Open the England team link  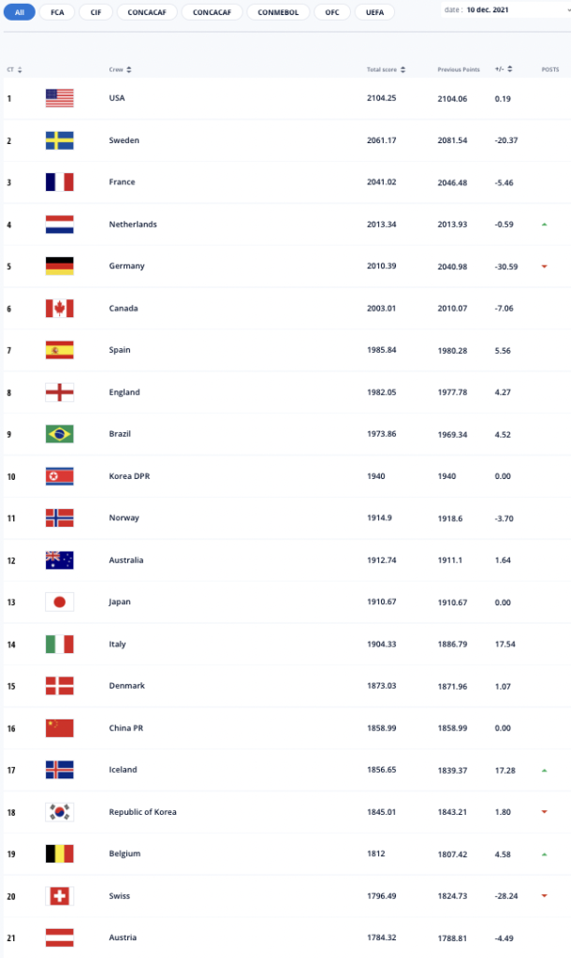point(124,392)
